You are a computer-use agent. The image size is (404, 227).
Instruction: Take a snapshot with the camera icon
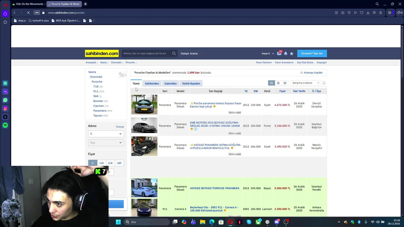343,13
